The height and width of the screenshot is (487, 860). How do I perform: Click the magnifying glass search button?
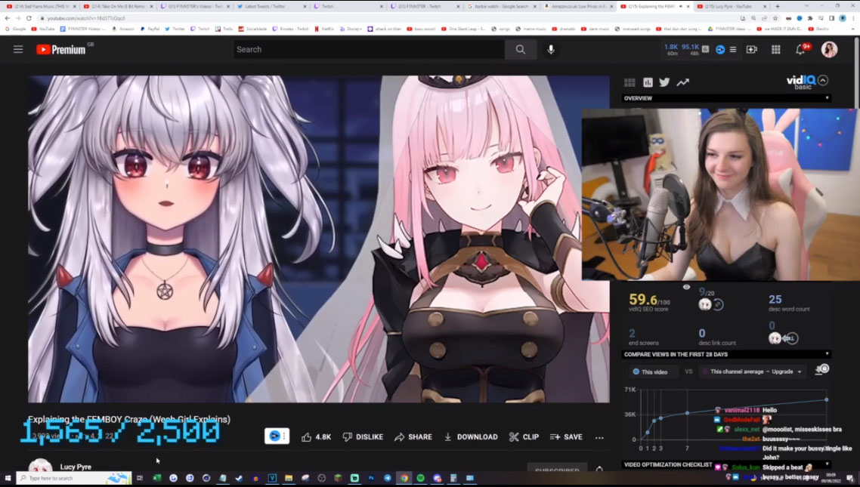click(521, 49)
